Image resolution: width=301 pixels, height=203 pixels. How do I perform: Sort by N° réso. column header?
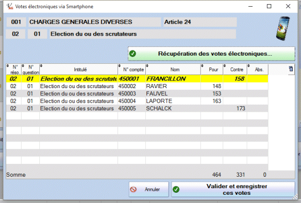tap(14, 70)
